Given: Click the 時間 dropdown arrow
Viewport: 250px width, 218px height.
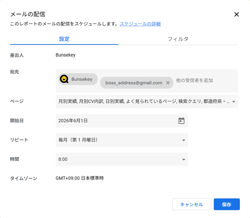Looking at the screenshot, I should pyautogui.click(x=184, y=159).
